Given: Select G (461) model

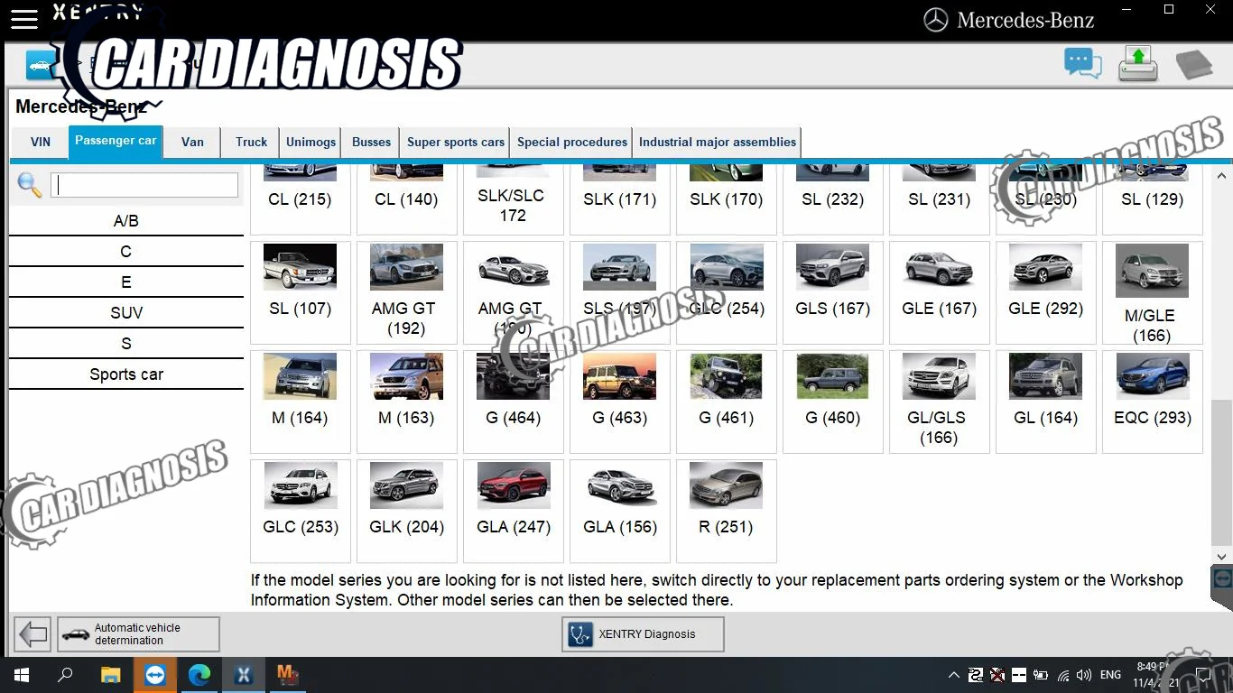Looking at the screenshot, I should [727, 402].
